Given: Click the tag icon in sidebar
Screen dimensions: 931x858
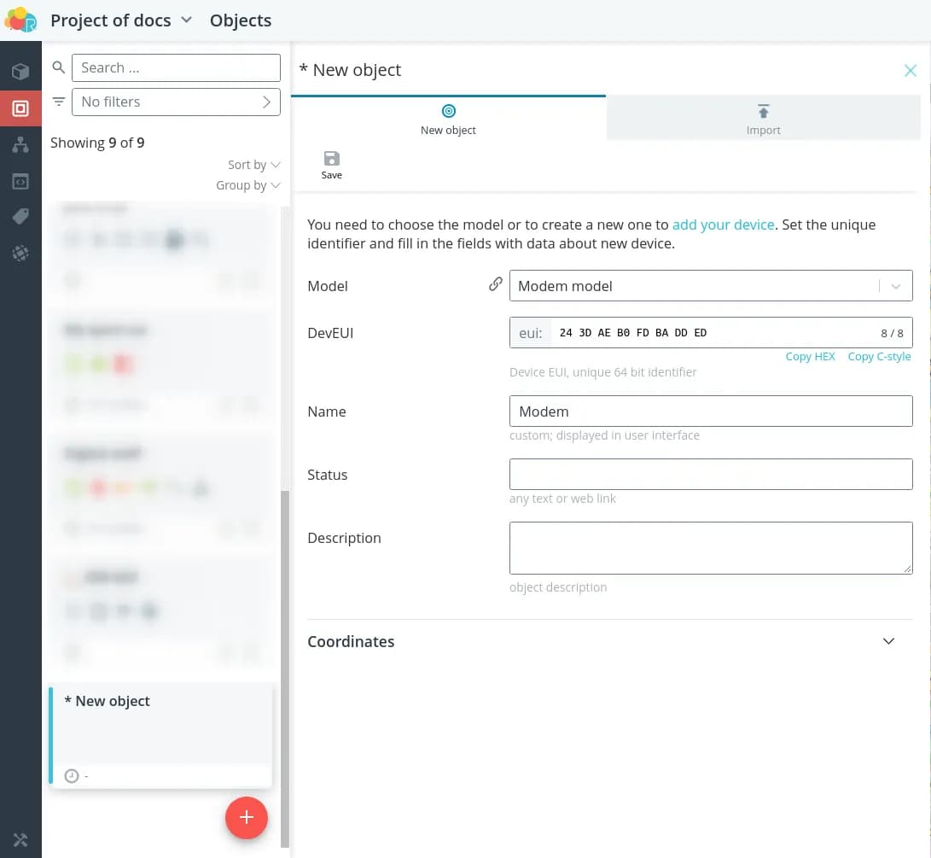Looking at the screenshot, I should 20,218.
